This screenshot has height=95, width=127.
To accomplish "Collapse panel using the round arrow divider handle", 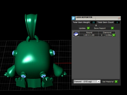I will (96, 25).
